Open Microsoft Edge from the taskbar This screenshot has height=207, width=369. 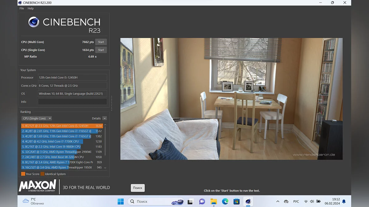click(x=225, y=201)
